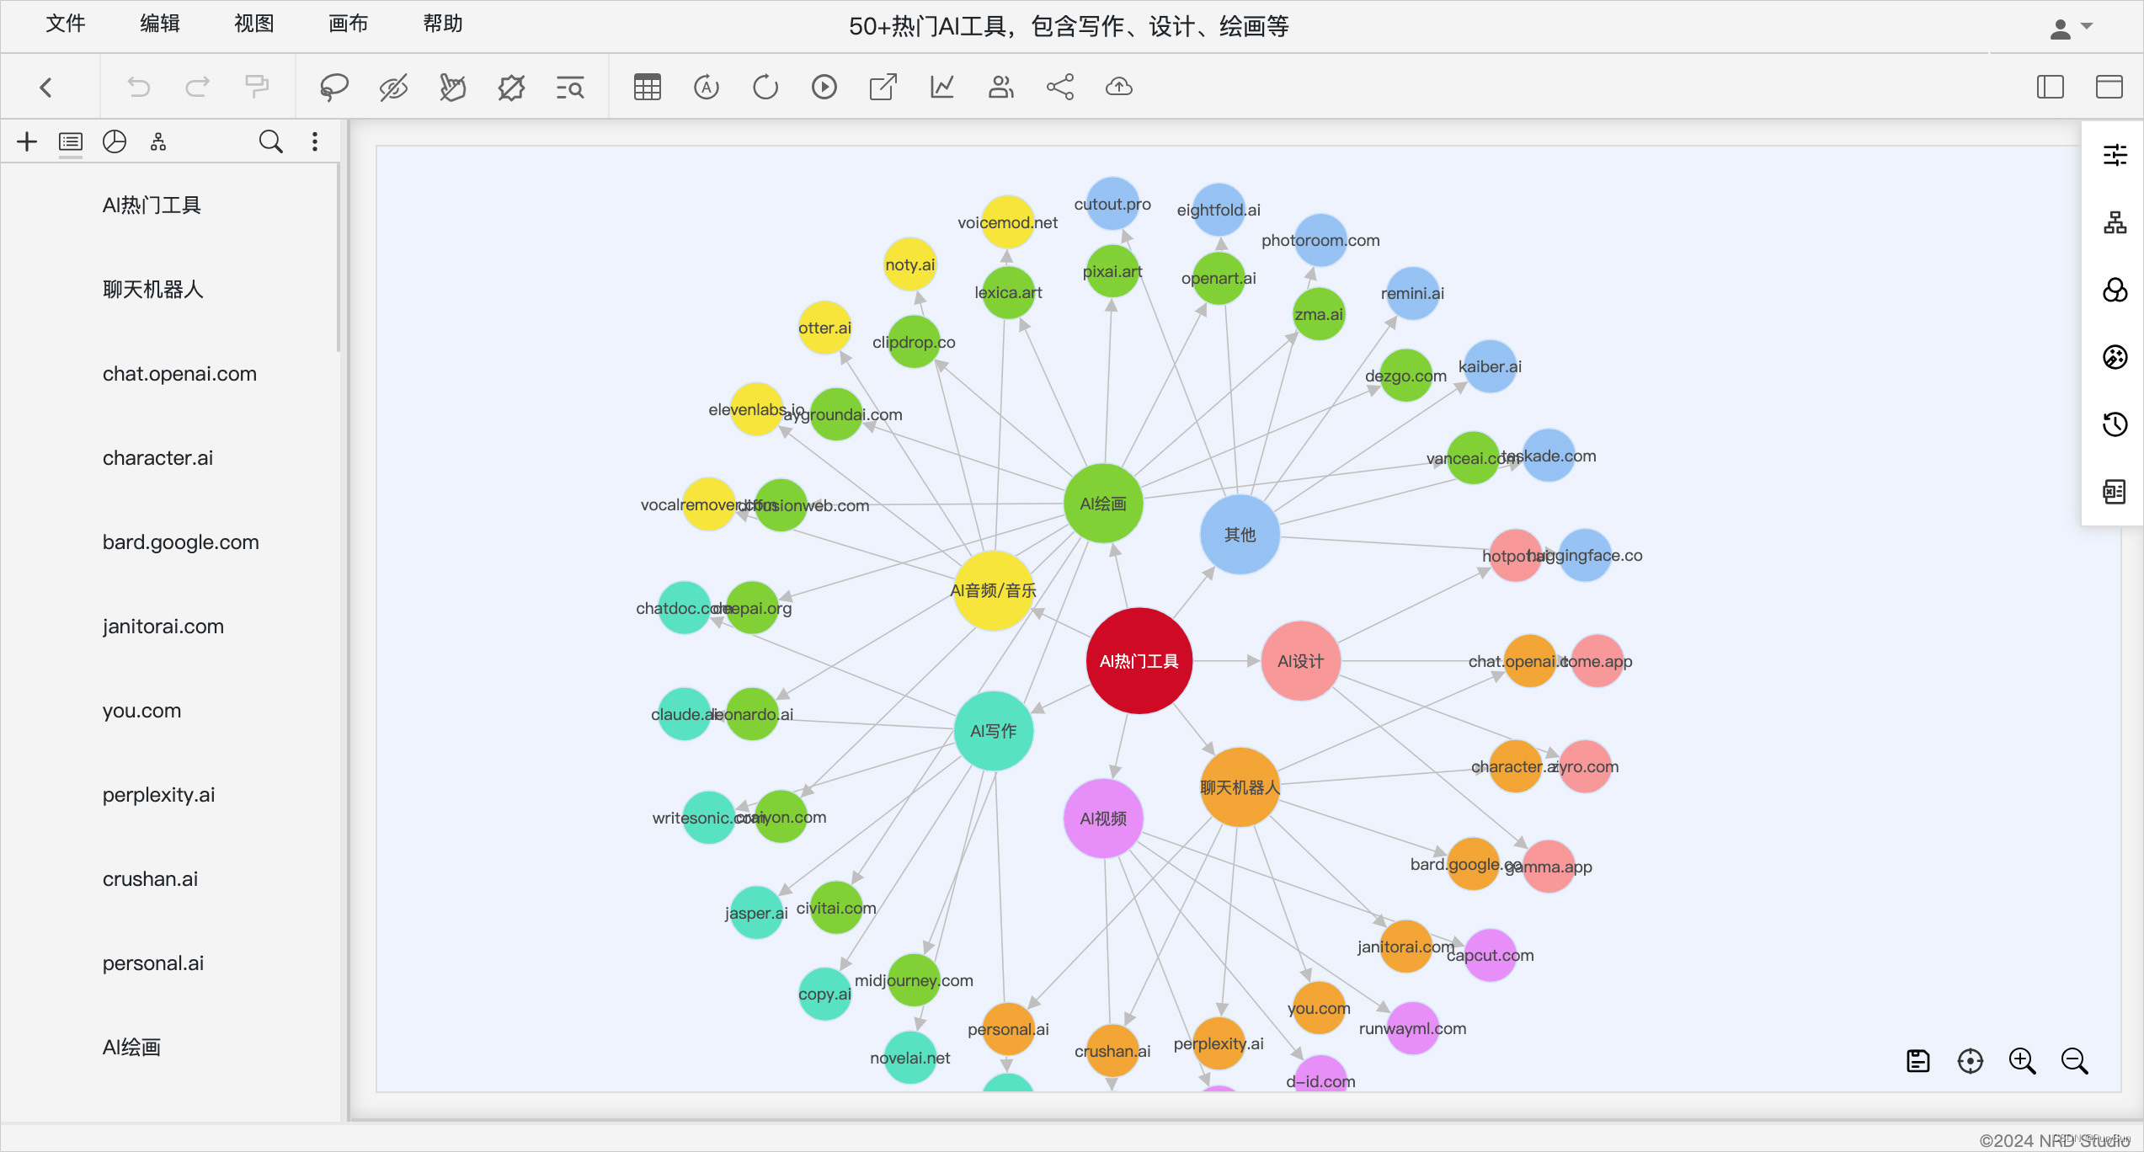Viewport: 2144px width, 1152px height.
Task: Start playback with the play icon
Action: [824, 86]
